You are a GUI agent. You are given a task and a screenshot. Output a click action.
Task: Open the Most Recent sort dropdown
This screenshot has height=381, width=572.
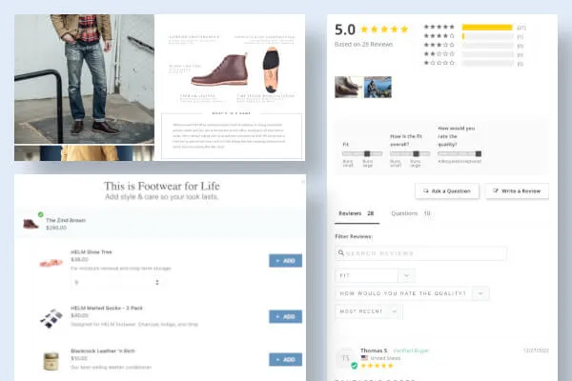coord(368,311)
